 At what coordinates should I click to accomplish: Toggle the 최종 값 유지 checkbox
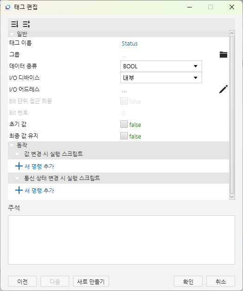124,136
